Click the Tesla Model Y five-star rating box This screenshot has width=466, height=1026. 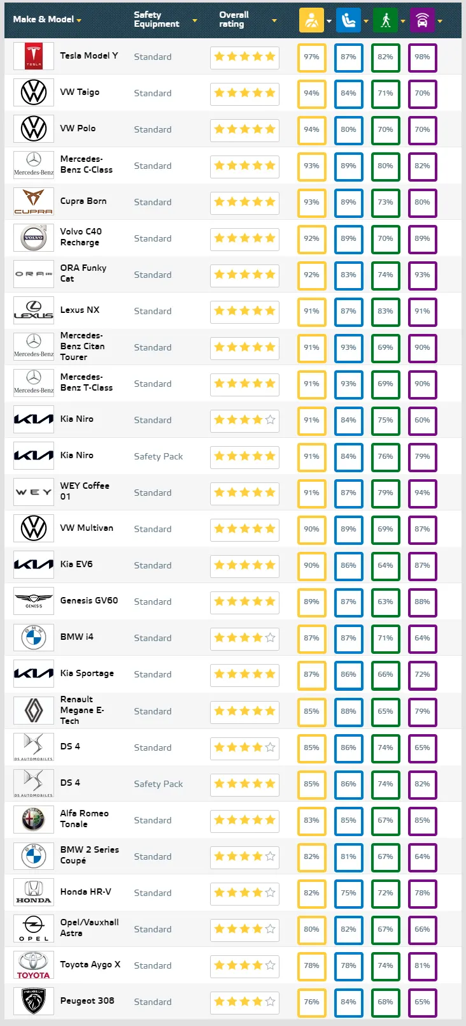244,57
